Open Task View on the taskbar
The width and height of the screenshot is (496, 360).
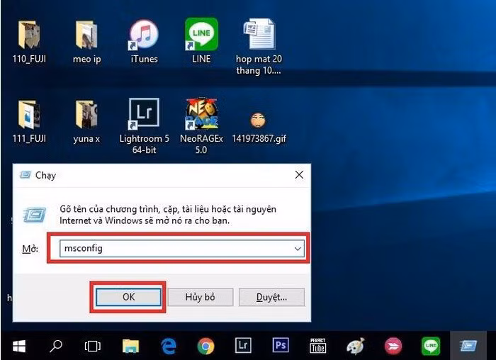(93, 346)
